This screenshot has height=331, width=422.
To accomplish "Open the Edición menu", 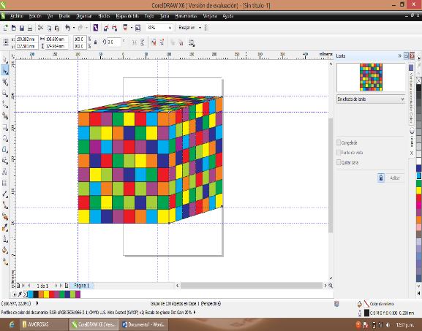I will pyautogui.click(x=35, y=16).
